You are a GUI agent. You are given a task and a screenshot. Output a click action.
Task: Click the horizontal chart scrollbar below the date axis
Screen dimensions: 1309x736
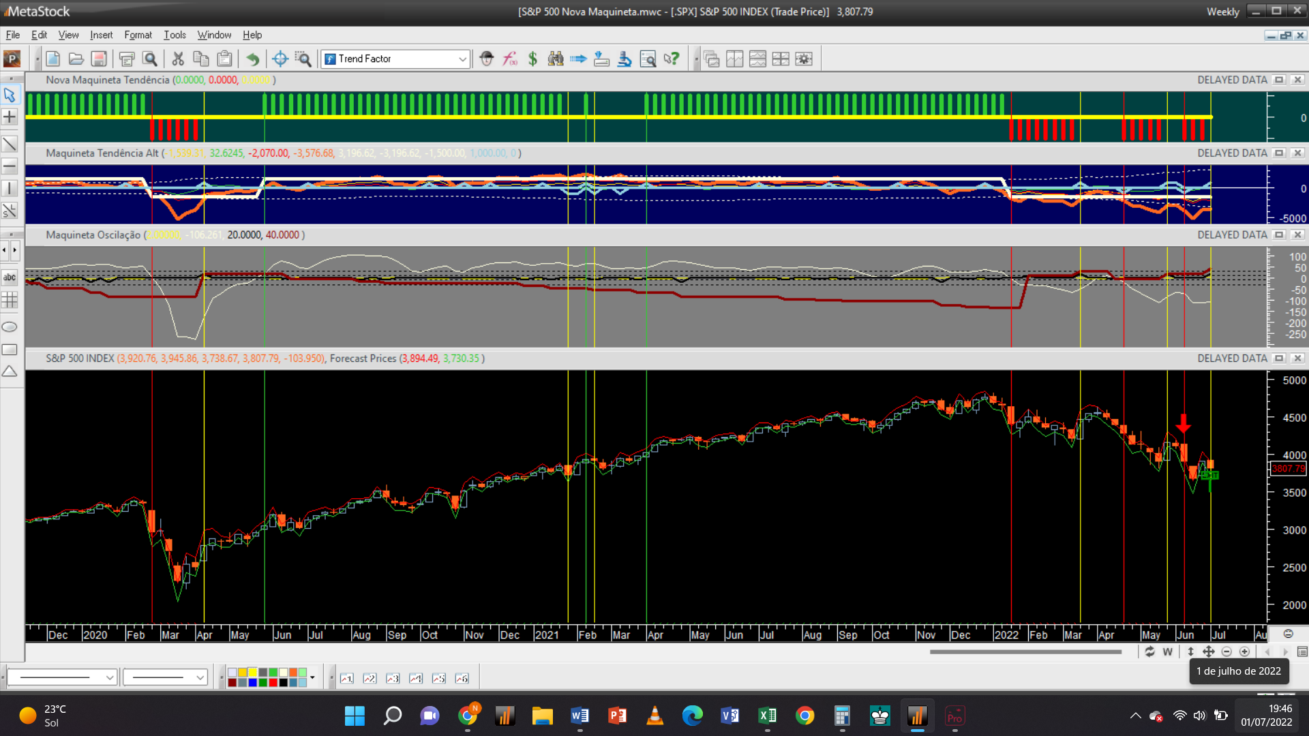pyautogui.click(x=1025, y=651)
